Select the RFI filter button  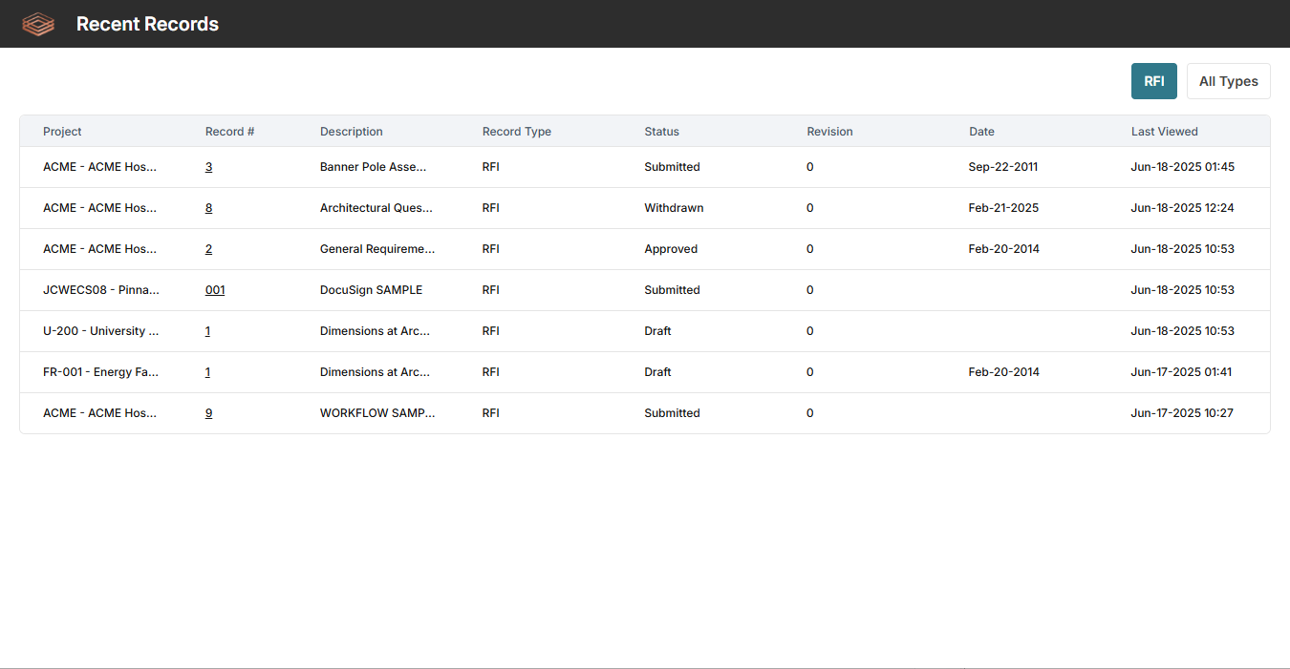pyautogui.click(x=1153, y=81)
